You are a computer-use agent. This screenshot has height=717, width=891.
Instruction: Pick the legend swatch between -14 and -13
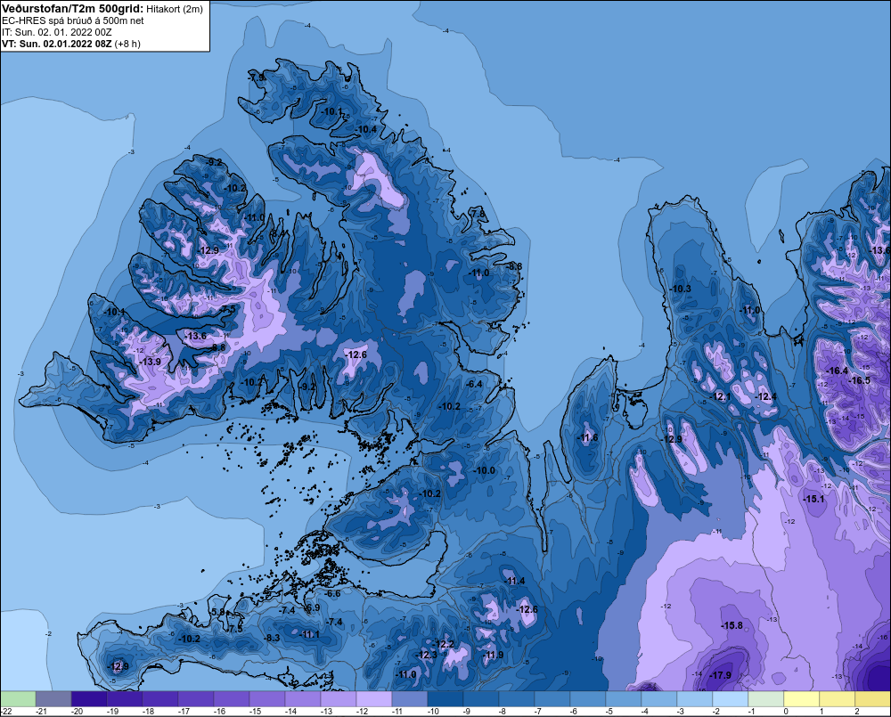coord(303,699)
